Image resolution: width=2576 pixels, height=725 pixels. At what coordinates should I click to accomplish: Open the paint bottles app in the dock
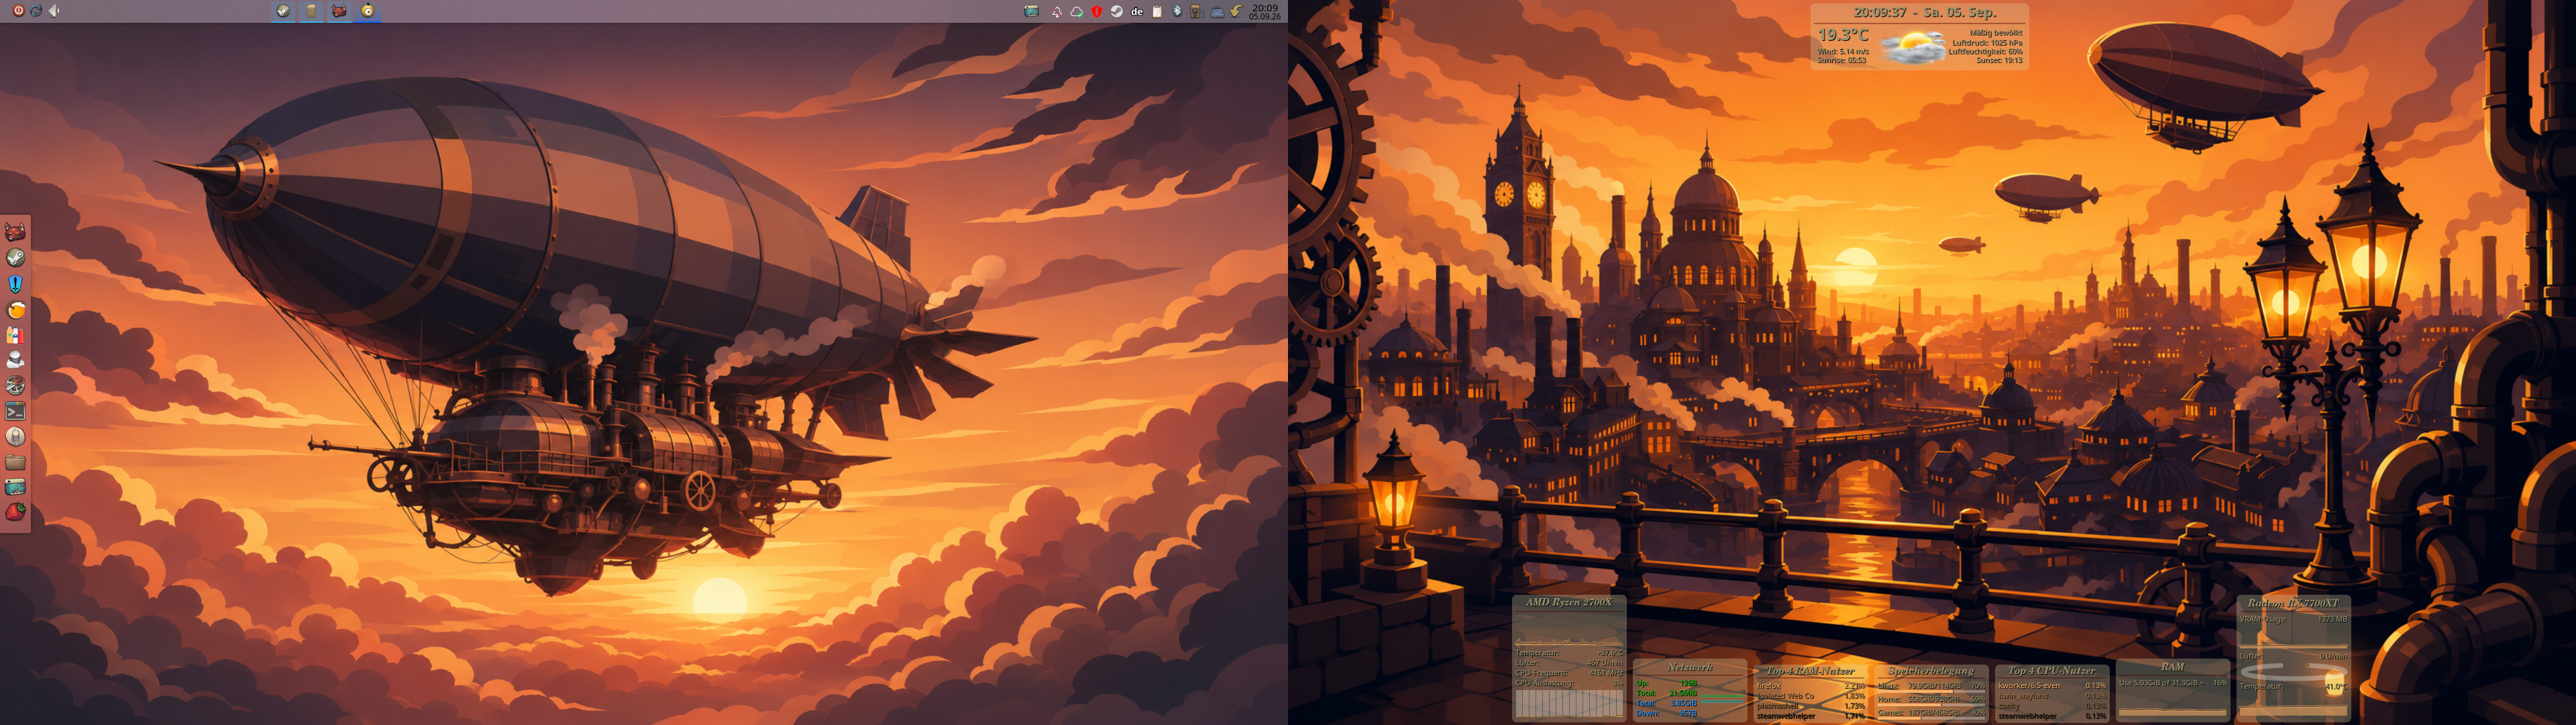(15, 334)
